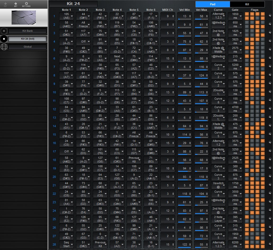Click the swap arrows icon for pad 10

[270, 92]
